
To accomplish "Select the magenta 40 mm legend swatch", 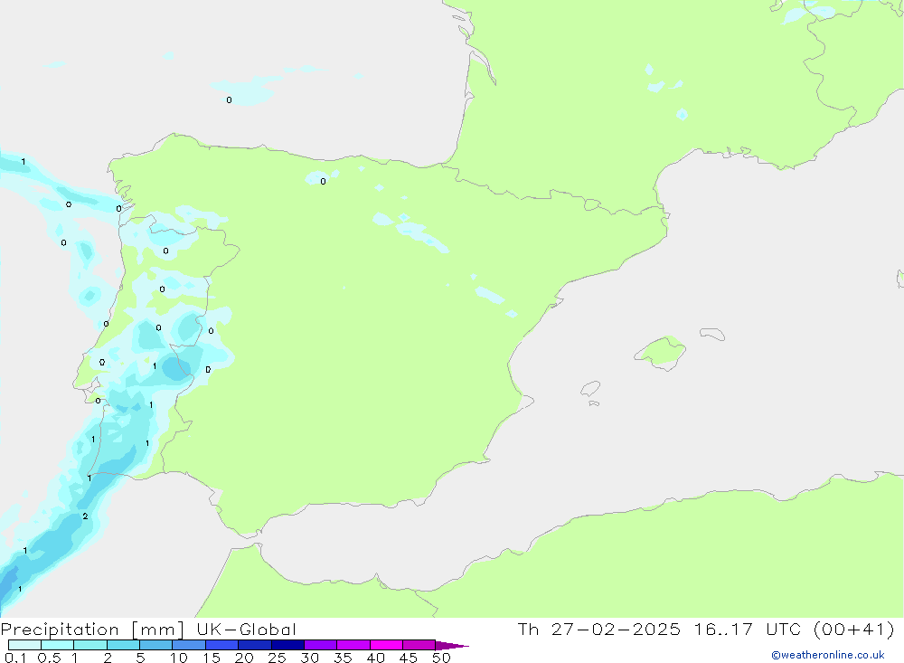I will tap(386, 645).
